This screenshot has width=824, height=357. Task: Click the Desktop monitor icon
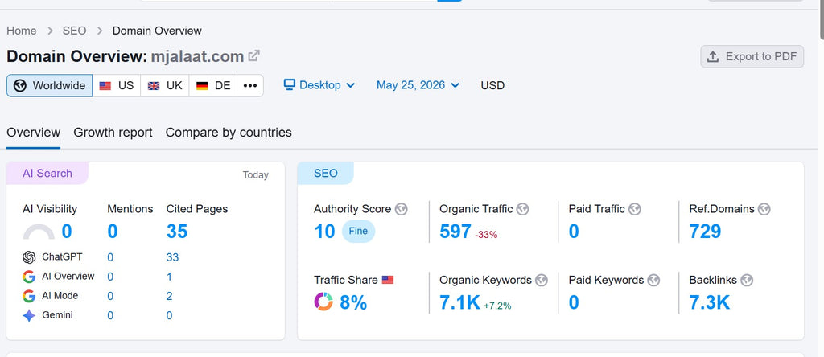(289, 84)
